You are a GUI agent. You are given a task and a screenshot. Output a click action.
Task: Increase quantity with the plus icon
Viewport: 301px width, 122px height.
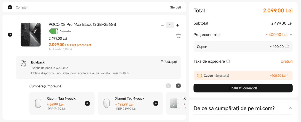[178, 25]
